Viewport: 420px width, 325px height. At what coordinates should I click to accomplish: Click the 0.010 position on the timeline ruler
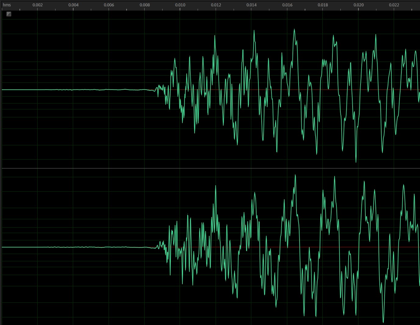(181, 5)
